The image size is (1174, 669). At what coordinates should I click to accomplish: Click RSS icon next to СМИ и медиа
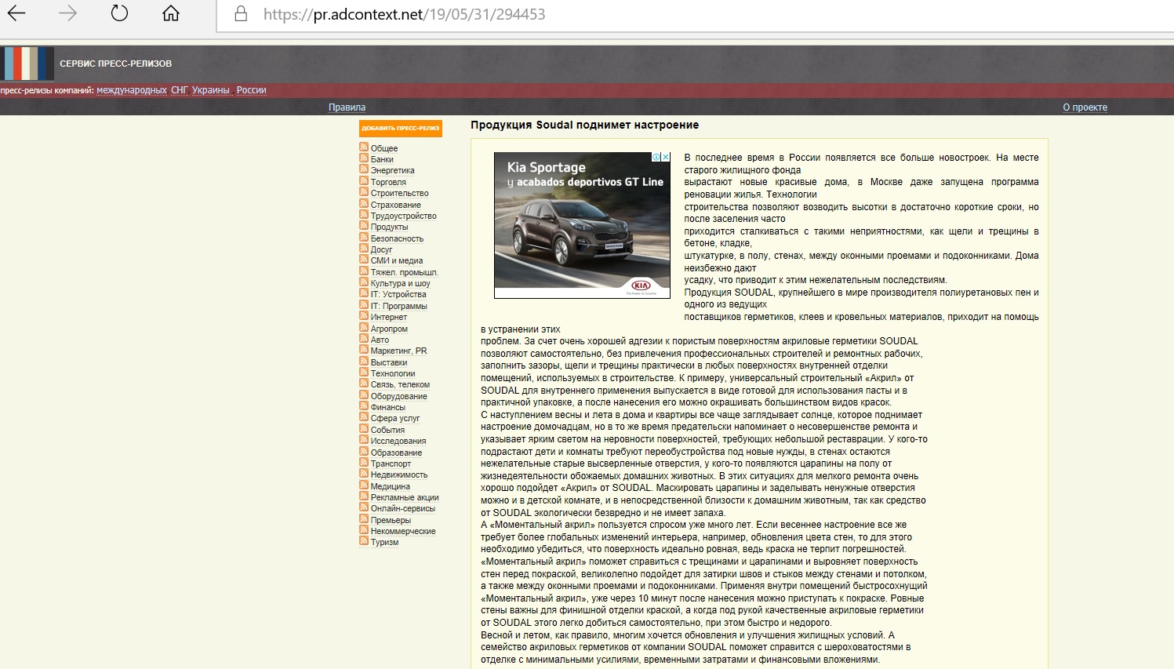pos(364,259)
